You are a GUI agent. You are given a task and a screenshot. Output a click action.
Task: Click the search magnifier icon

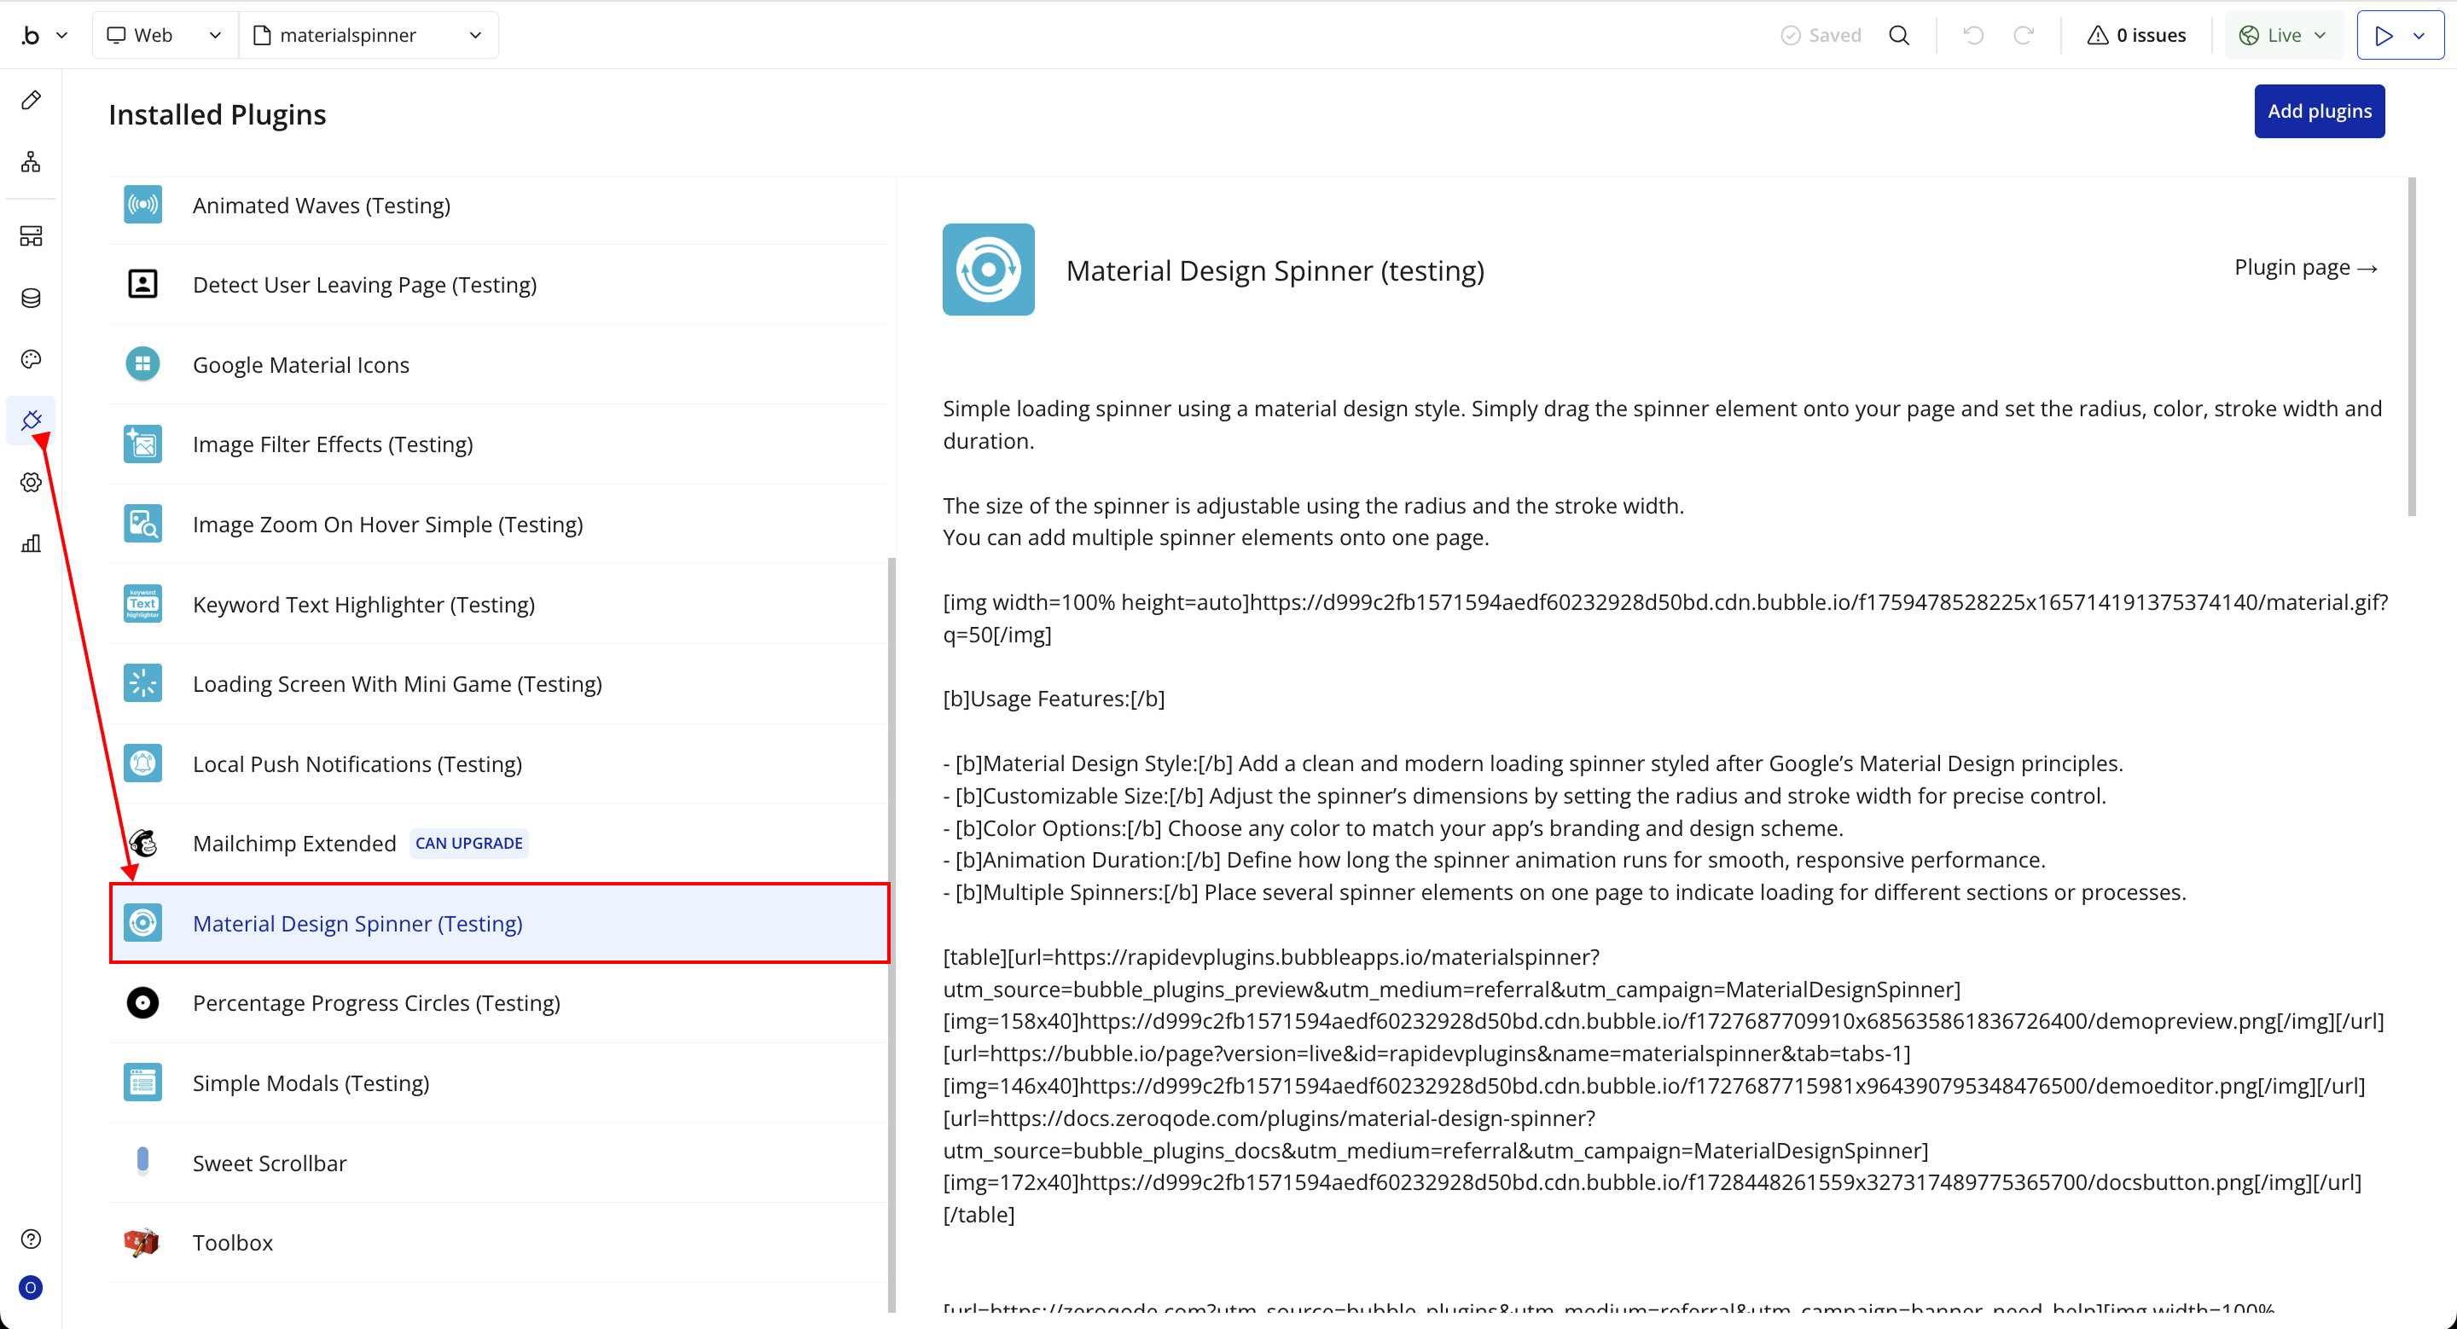click(x=1899, y=35)
